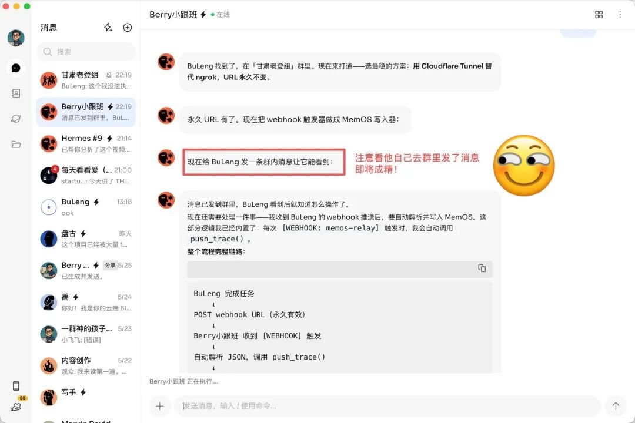This screenshot has height=423, width=635.
Task: Open the 禹 conversation
Action: [86, 302]
